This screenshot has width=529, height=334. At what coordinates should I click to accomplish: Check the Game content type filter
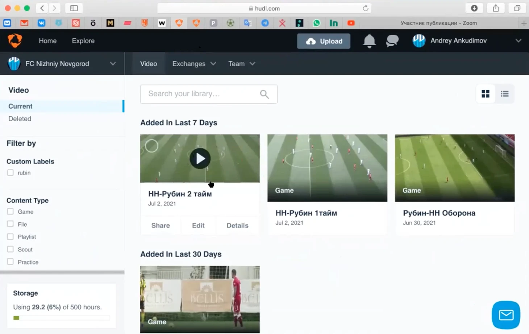click(x=11, y=212)
